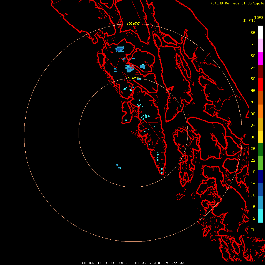The height and width of the screenshot is (265, 265).
Task: Select the navy blue legend swatch
Action: tap(260, 176)
